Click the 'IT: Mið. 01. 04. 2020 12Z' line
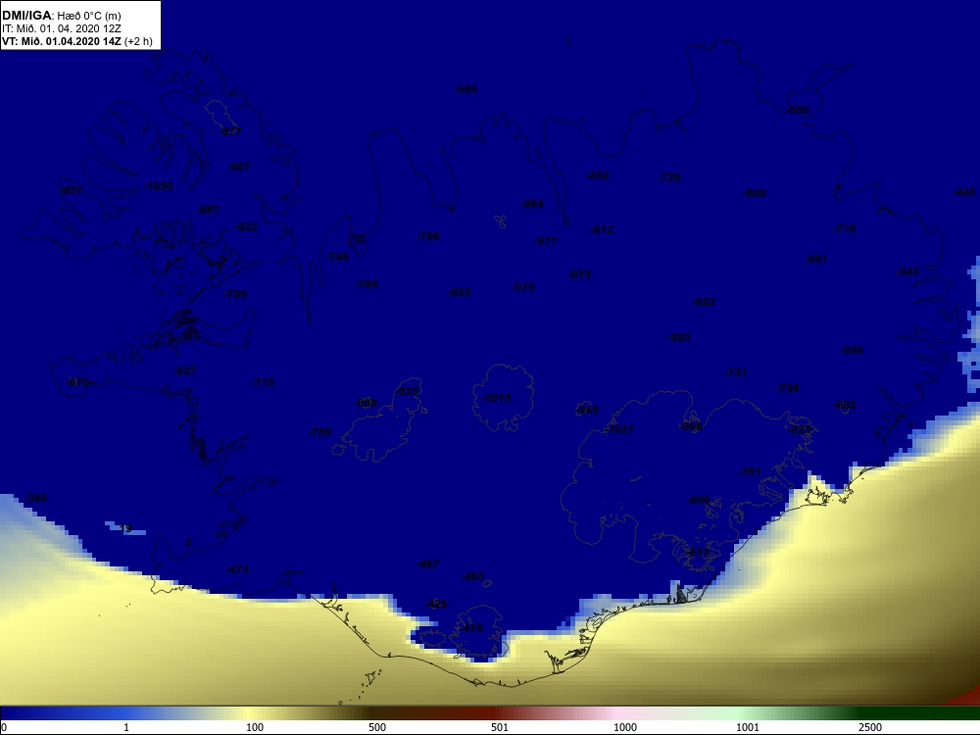Image resolution: width=980 pixels, height=735 pixels. (x=61, y=28)
